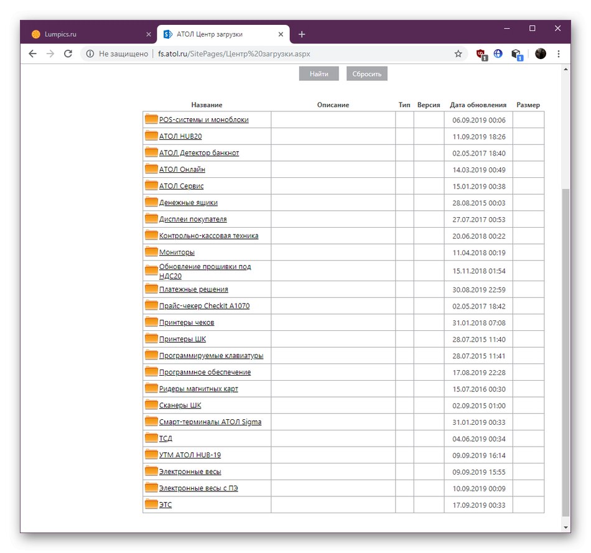The image size is (591, 553).
Task: Select the АТОЛ Центр загрузки tab
Action: (x=223, y=34)
